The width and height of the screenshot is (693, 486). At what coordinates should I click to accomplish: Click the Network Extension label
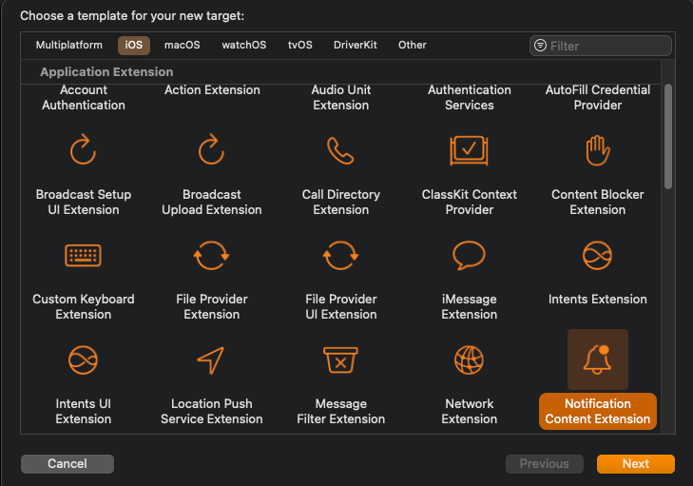click(470, 412)
